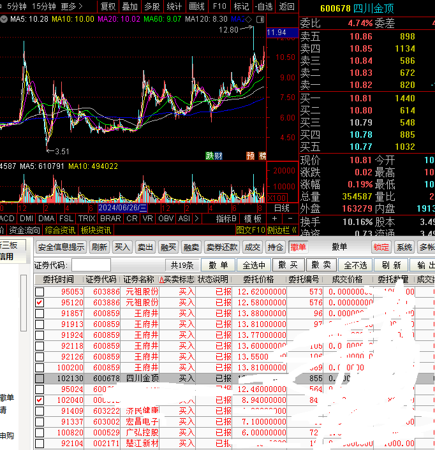Switch to the 5分钟 period tab

17,6
